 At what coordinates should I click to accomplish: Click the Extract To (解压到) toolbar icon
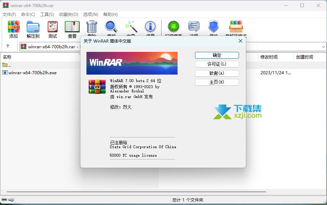pos(33,27)
